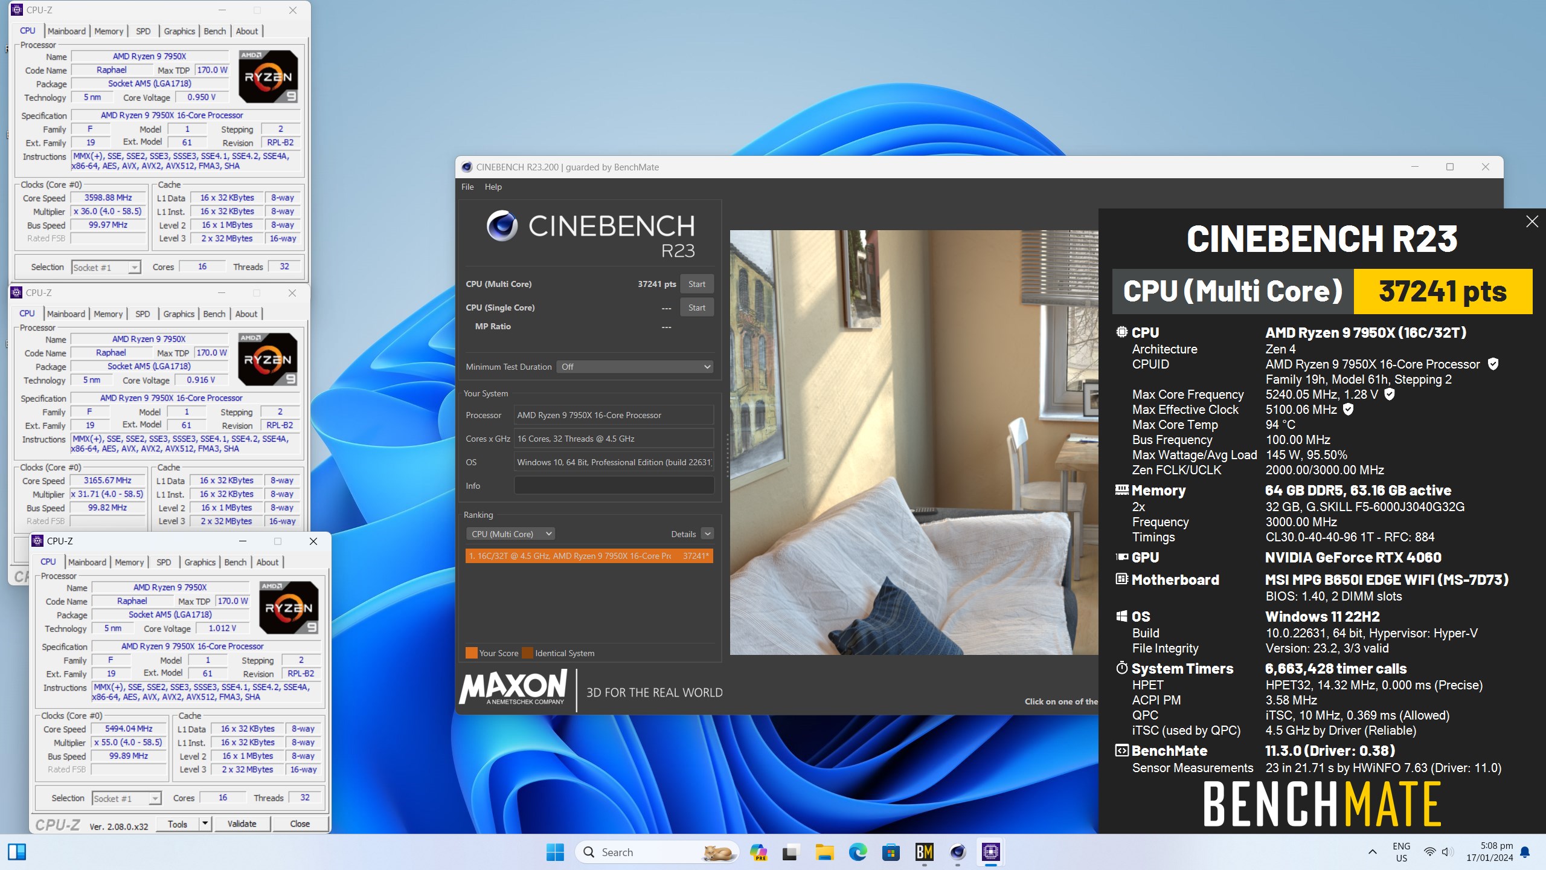Click the Core Speed 5494.04 MHz value
This screenshot has height=870, width=1546.
click(129, 729)
